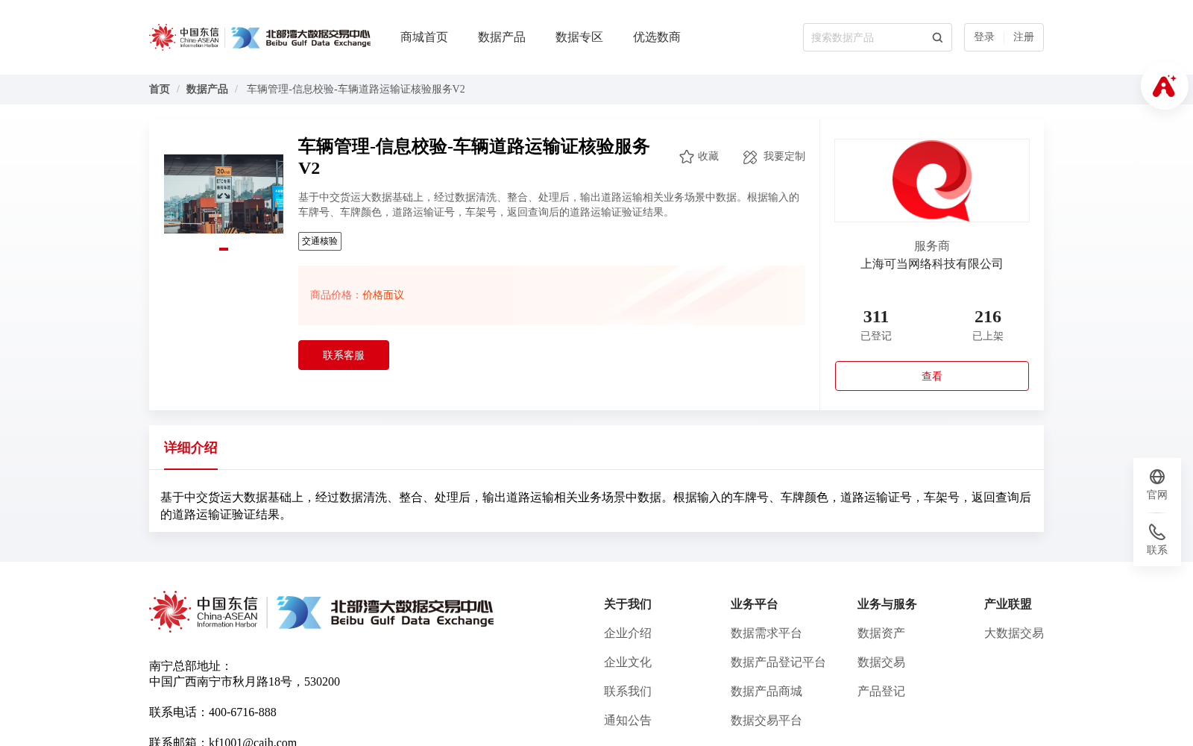Click provider name 上海可当网络科技有限公司
This screenshot has width=1193, height=746.
point(932,264)
